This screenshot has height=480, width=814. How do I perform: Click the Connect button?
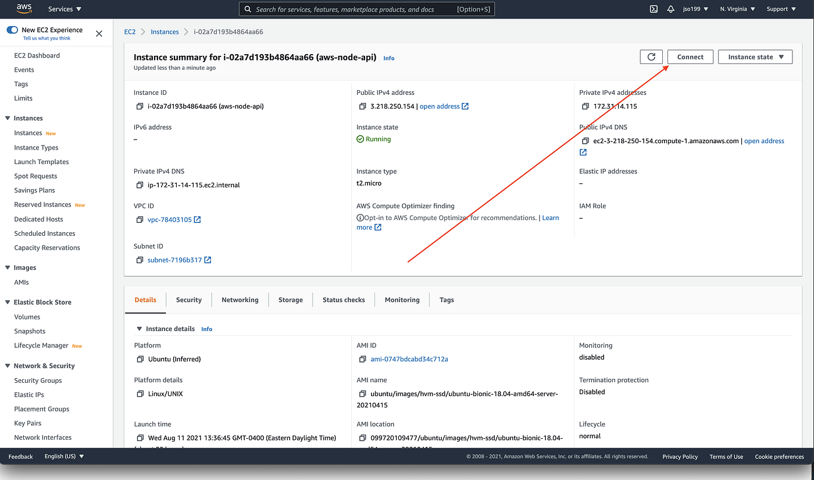click(690, 56)
